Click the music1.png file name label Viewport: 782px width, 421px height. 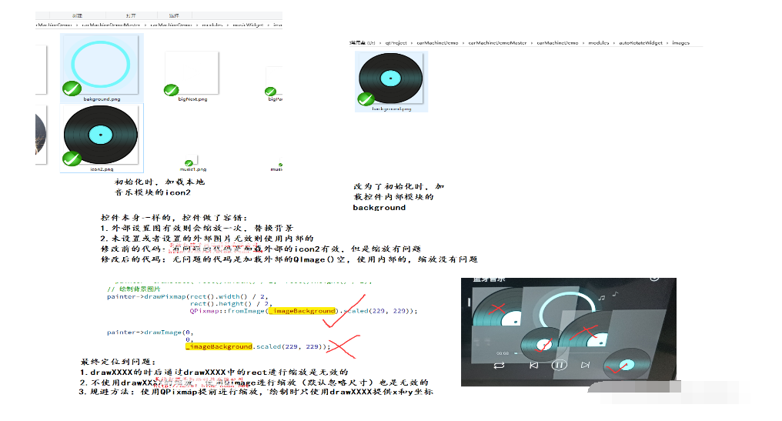(193, 169)
